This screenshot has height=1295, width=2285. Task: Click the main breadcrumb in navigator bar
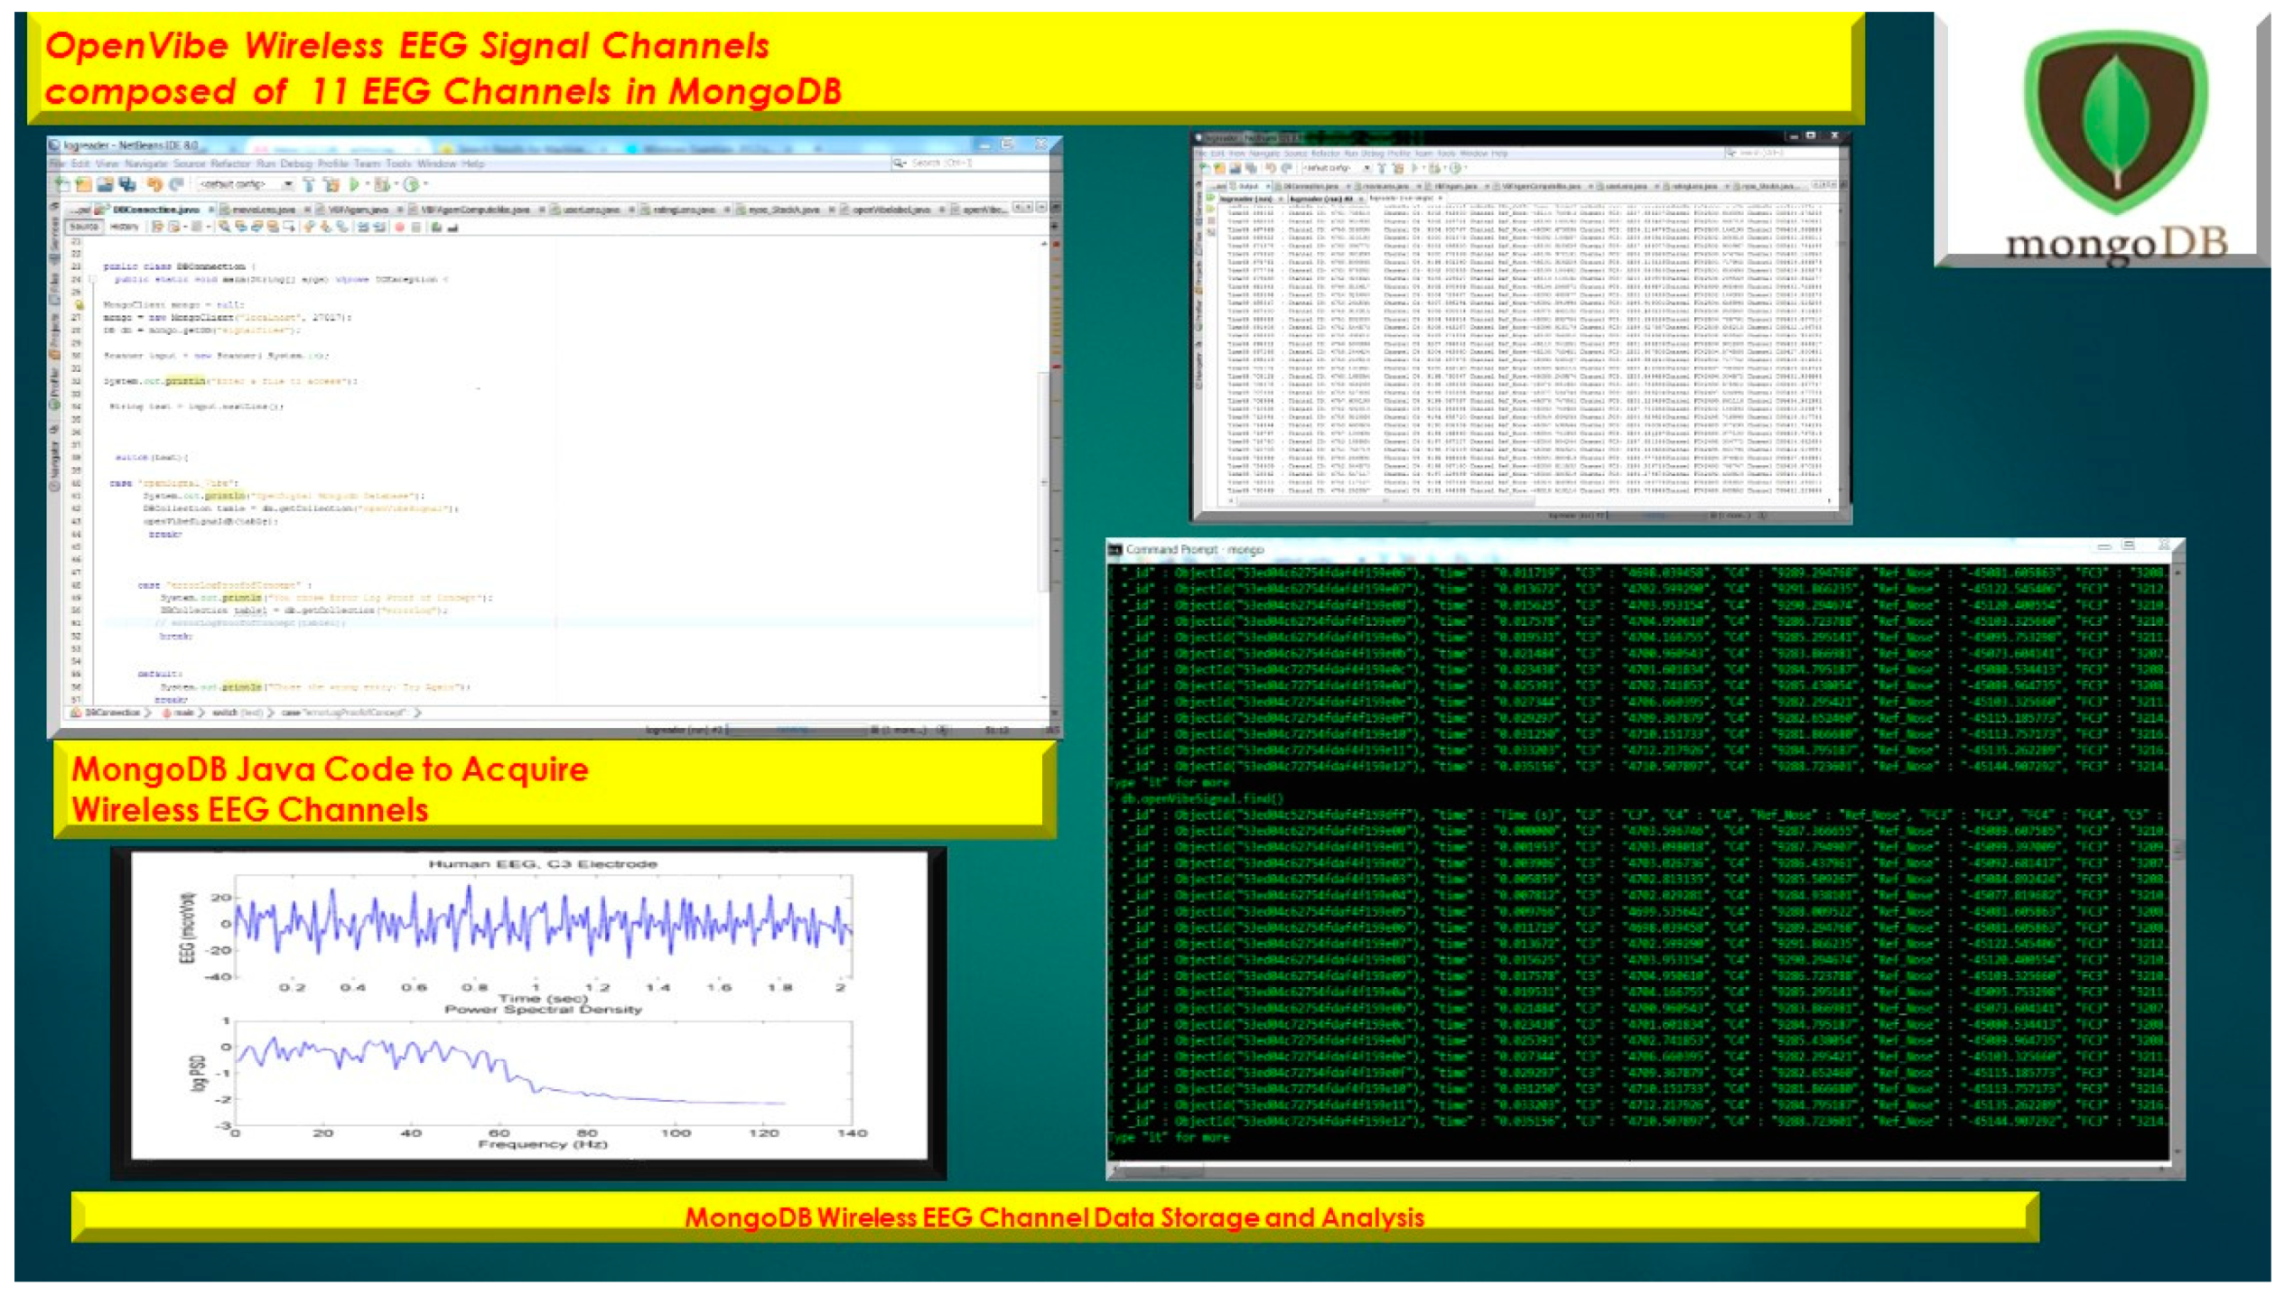(x=183, y=713)
